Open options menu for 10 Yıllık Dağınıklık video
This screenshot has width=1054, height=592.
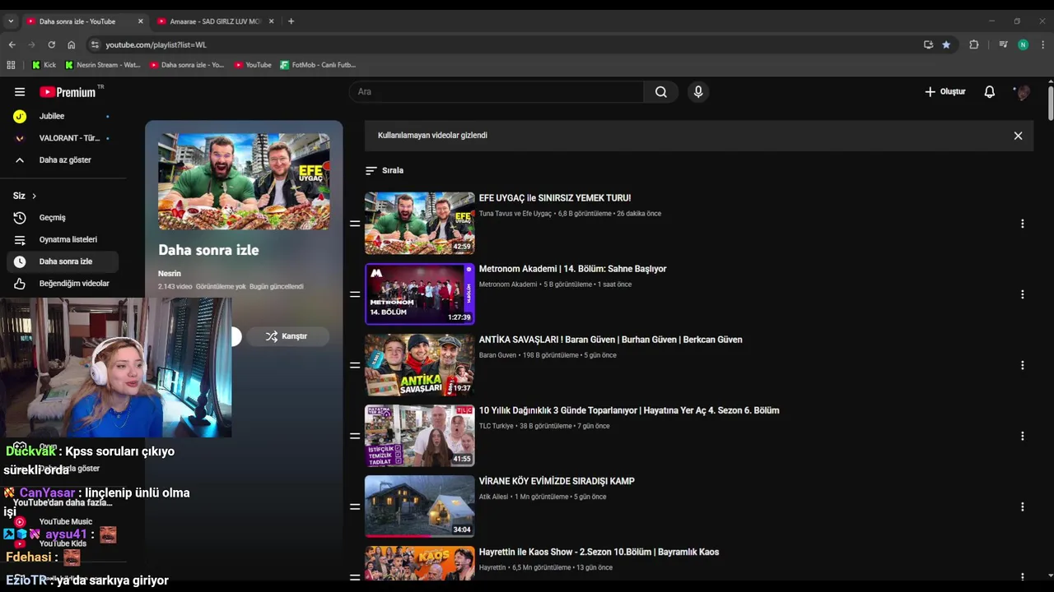pos(1022,436)
